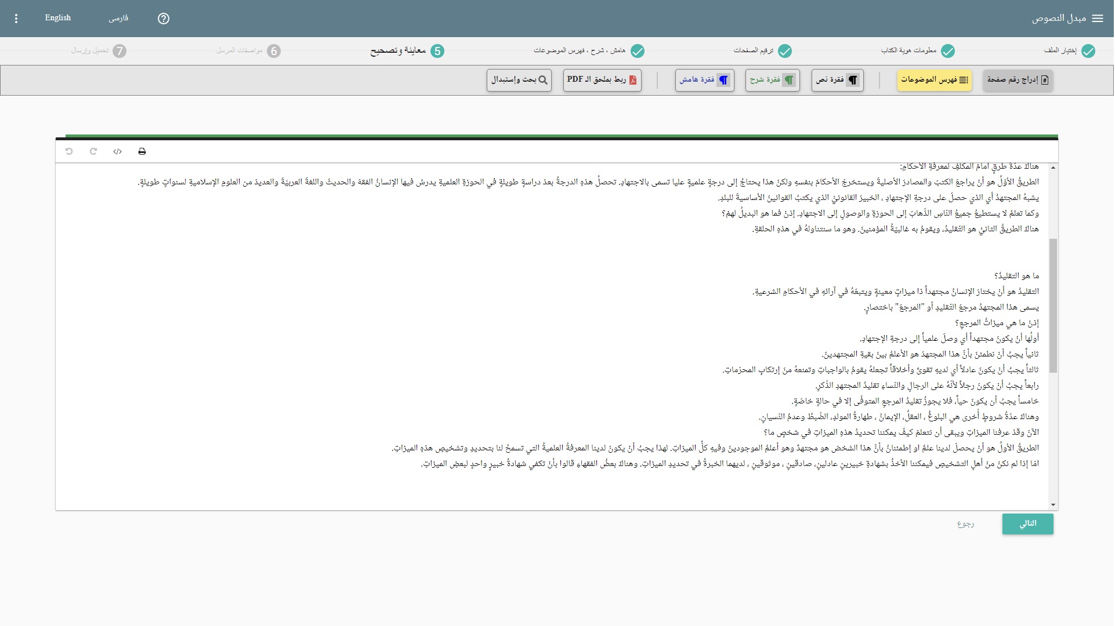
Task: Open بحث وإستبدال search and replace
Action: pyautogui.click(x=519, y=80)
